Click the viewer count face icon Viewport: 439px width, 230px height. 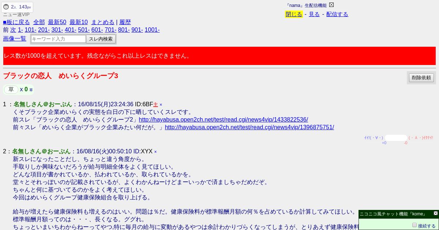pyautogui.click(x=6, y=7)
